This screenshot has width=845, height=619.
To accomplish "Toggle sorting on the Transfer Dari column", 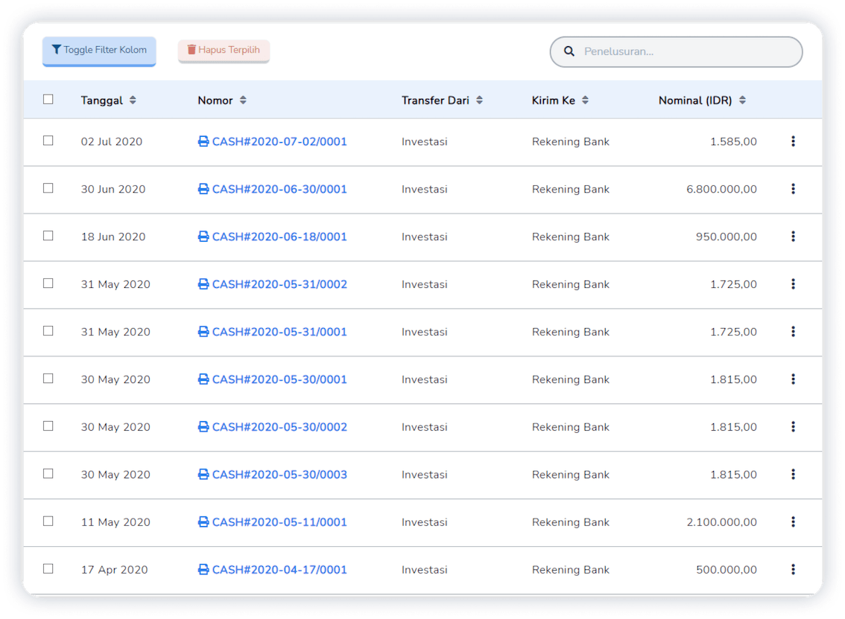I will pyautogui.click(x=479, y=100).
